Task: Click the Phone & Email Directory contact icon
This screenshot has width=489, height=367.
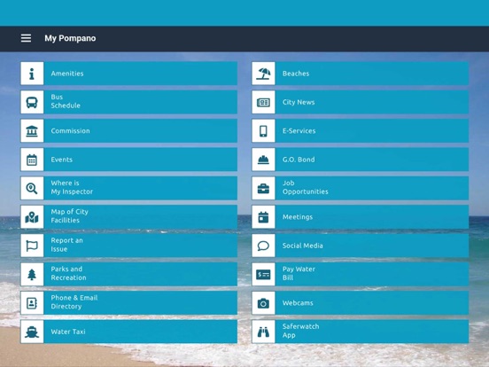Action: tap(32, 303)
